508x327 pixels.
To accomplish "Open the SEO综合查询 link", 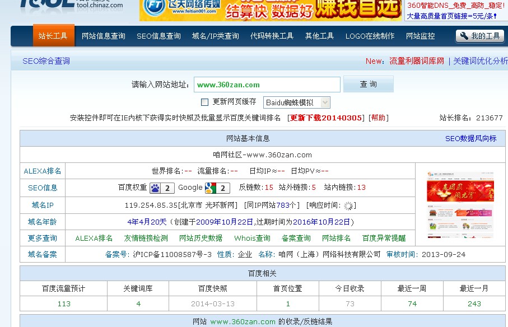I will pyautogui.click(x=46, y=61).
